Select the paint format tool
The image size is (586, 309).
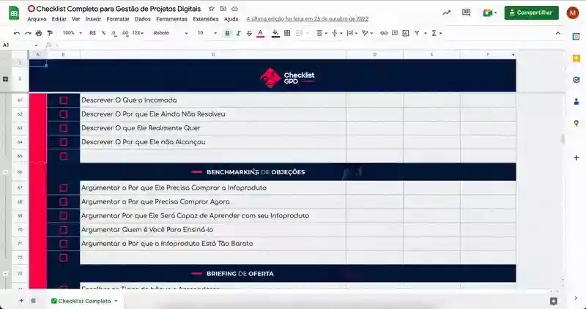[50, 33]
